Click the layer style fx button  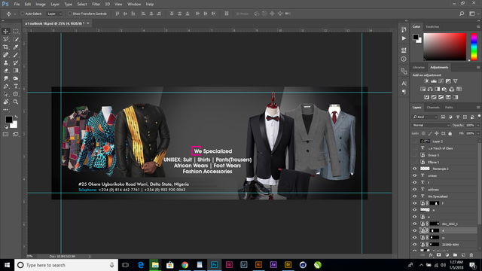[x=431, y=255]
